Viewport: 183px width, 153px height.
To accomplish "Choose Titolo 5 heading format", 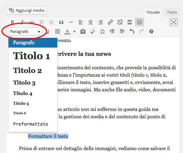I will coord(33,103).
